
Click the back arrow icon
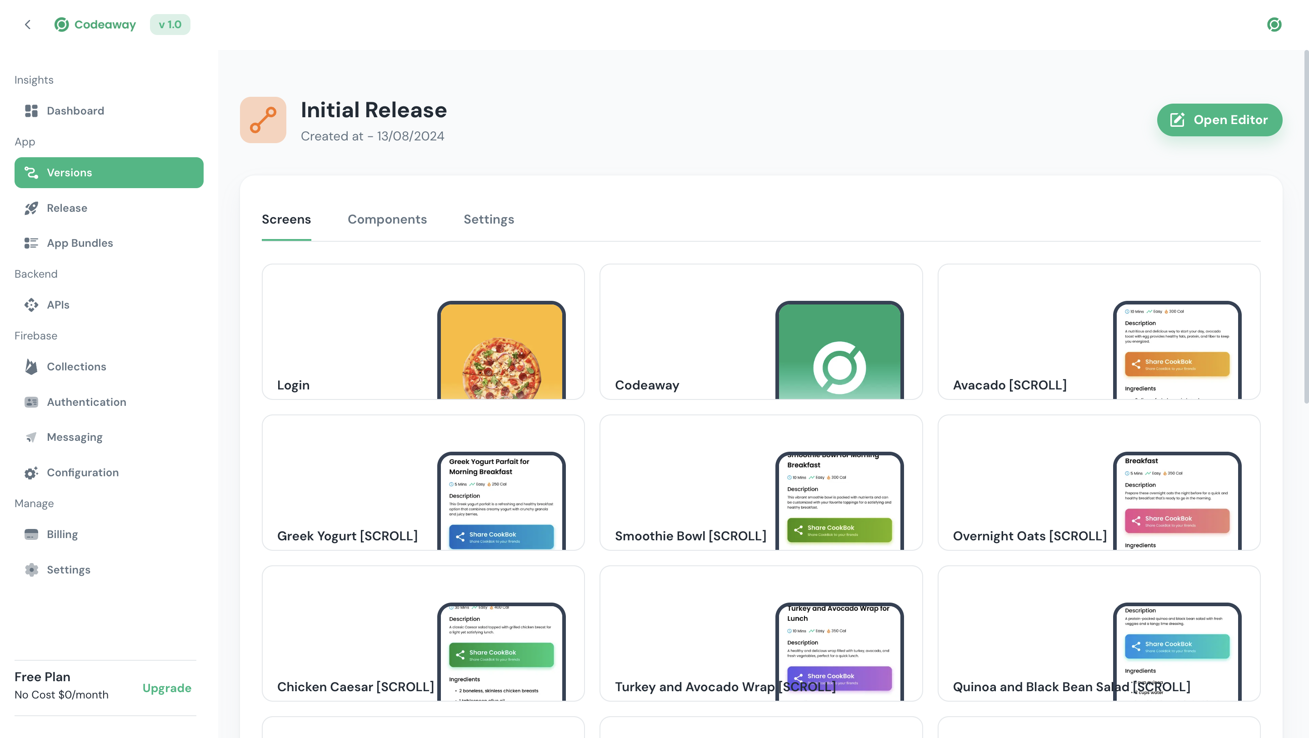(x=28, y=25)
